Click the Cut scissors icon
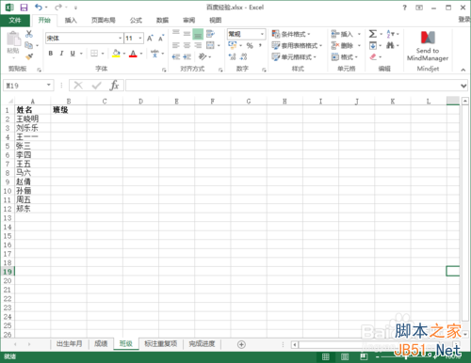471x363 pixels. pyautogui.click(x=29, y=34)
